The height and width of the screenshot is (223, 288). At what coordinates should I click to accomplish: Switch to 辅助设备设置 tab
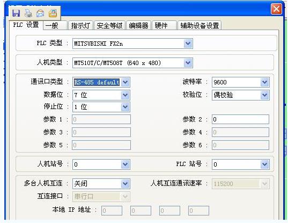200,25
